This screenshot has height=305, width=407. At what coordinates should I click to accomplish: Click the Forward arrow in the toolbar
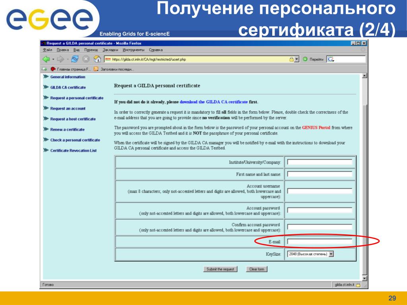[x=60, y=59]
